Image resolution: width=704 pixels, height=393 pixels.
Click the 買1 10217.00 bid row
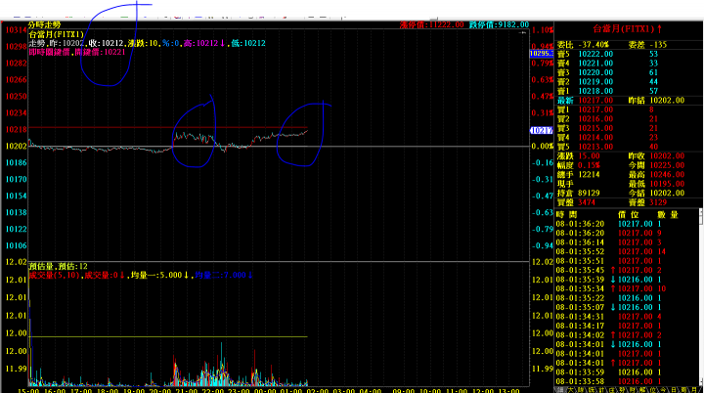(x=629, y=109)
